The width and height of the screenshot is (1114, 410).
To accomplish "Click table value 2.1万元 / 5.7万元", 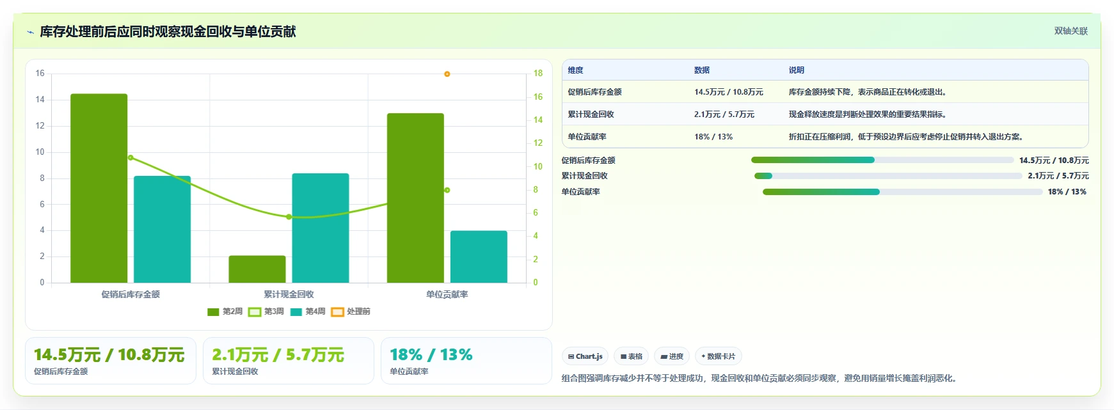I will 724,114.
